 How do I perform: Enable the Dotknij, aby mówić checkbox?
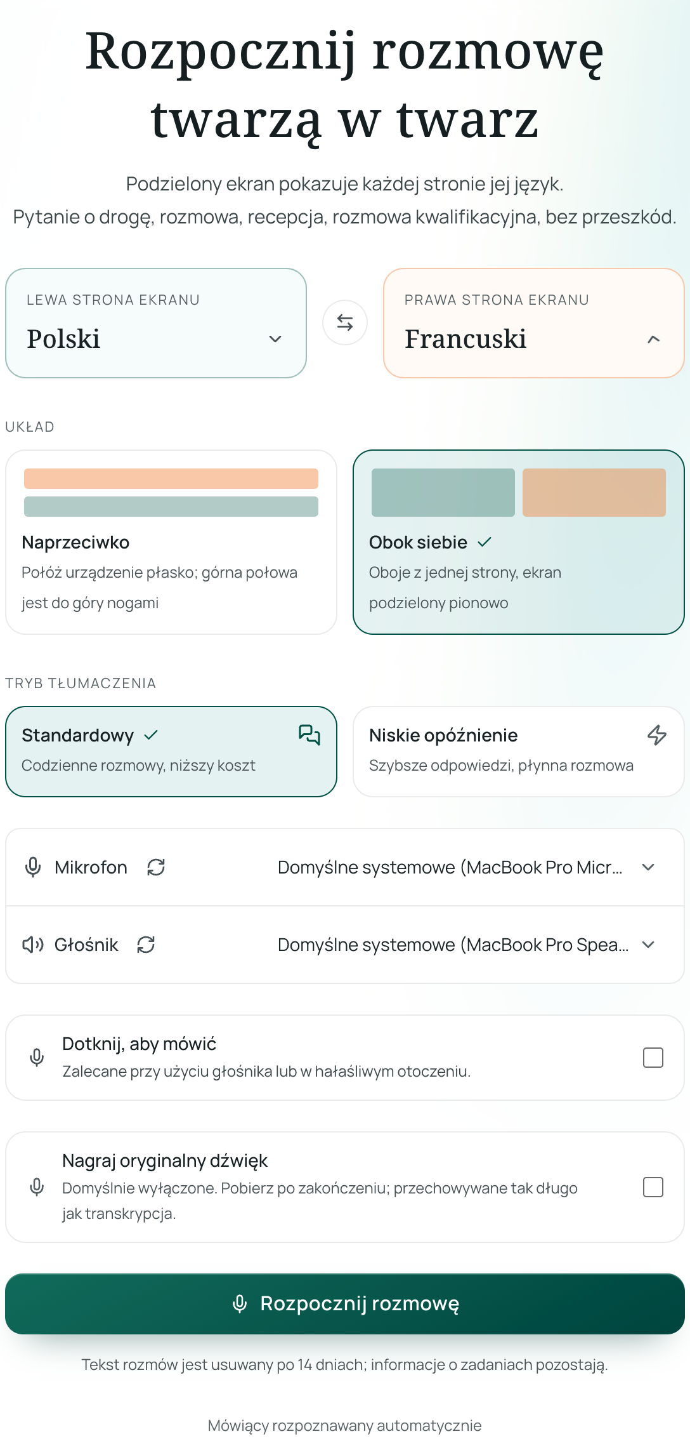coord(653,1058)
